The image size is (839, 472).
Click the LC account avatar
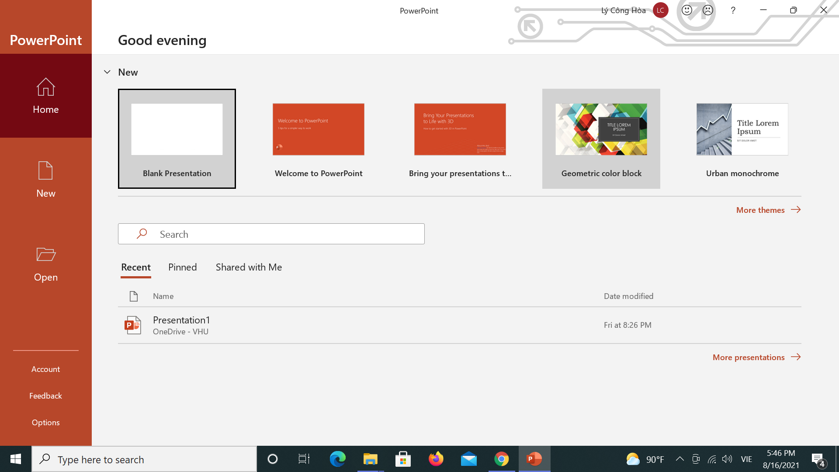[x=660, y=10]
